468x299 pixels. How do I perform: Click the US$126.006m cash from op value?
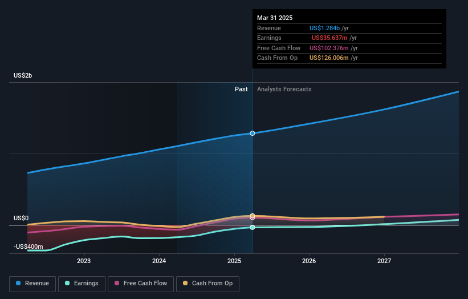329,58
